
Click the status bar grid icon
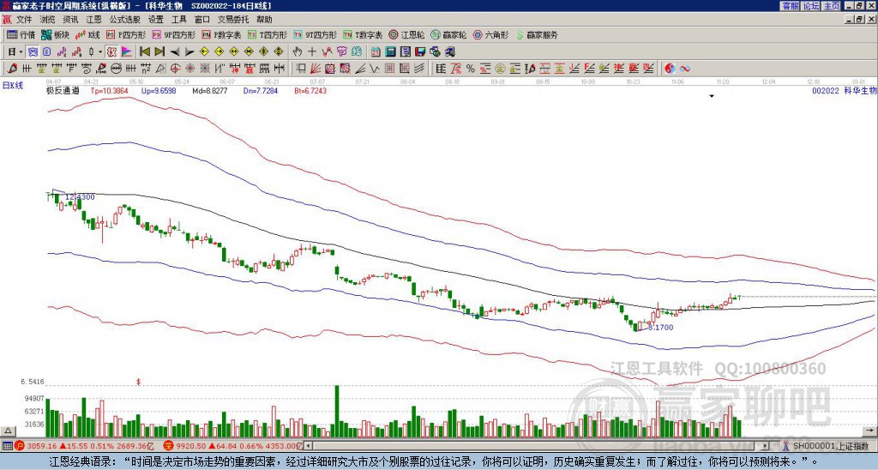coord(7,446)
